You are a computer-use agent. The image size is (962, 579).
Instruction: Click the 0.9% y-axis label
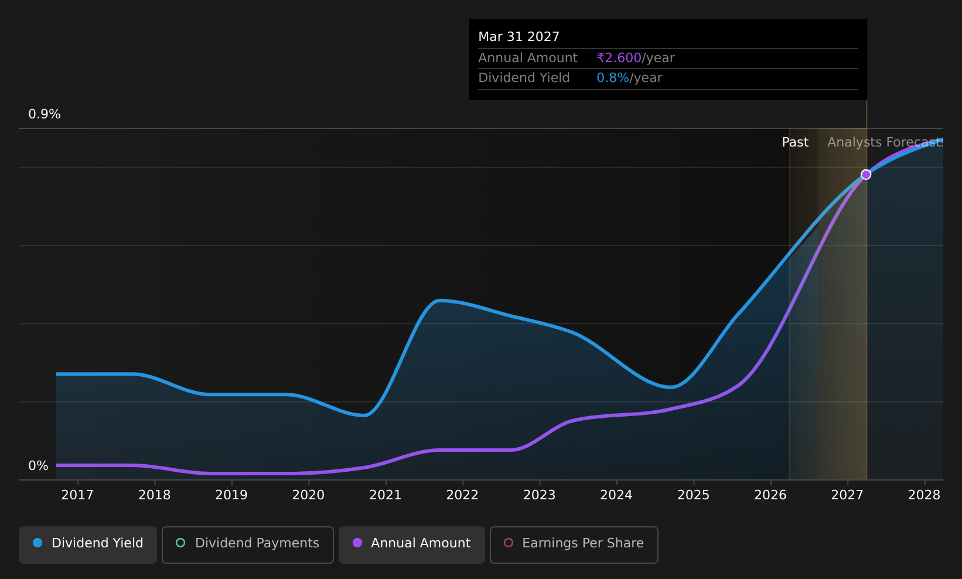point(45,114)
